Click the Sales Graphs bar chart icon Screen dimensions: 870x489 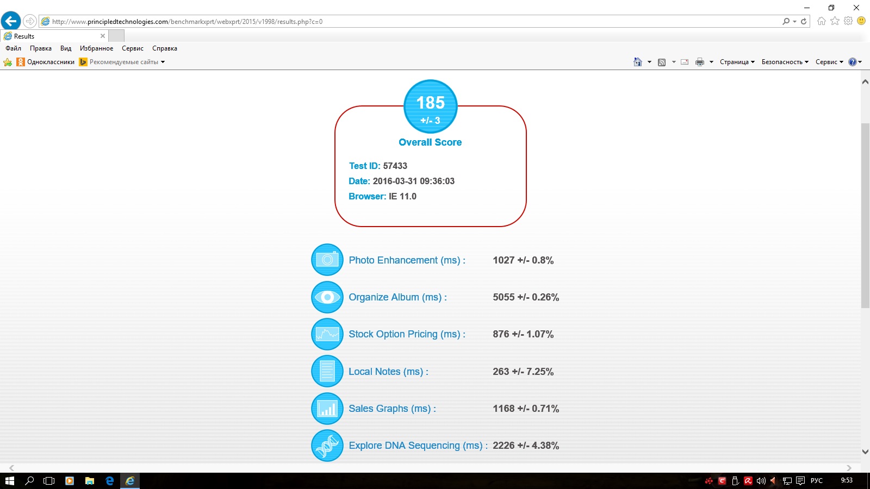[x=327, y=409]
